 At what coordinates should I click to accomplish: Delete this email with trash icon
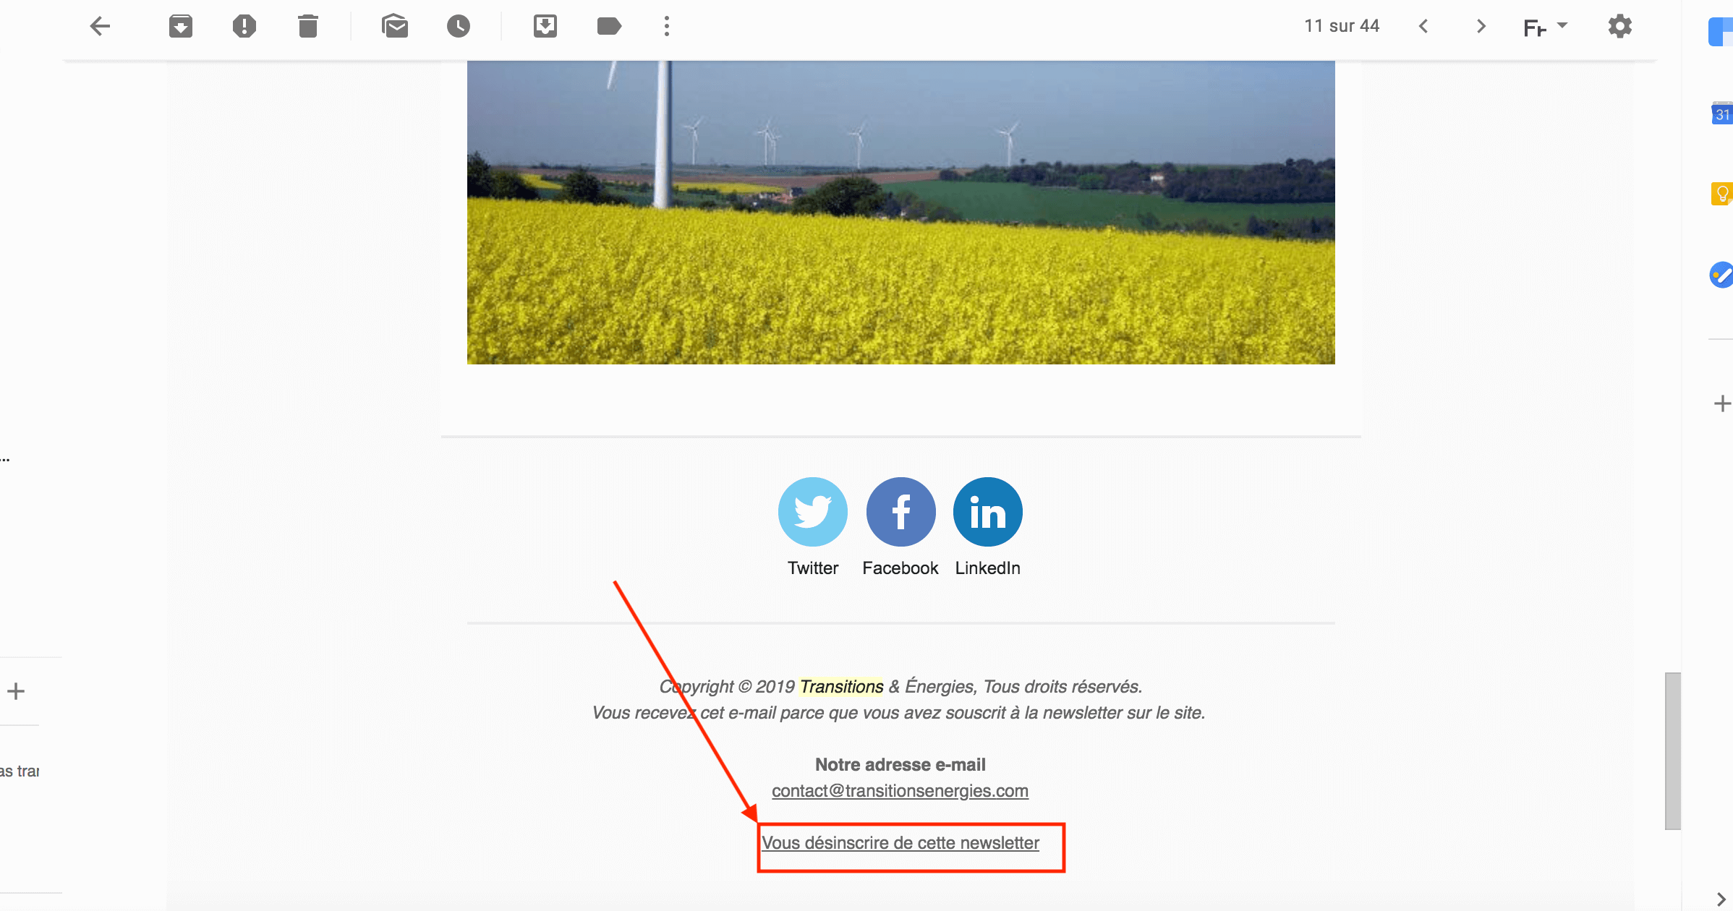[308, 27]
